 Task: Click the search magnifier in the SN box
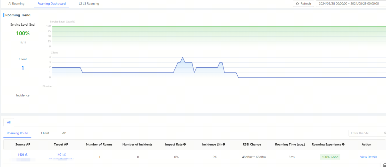(x=385, y=133)
